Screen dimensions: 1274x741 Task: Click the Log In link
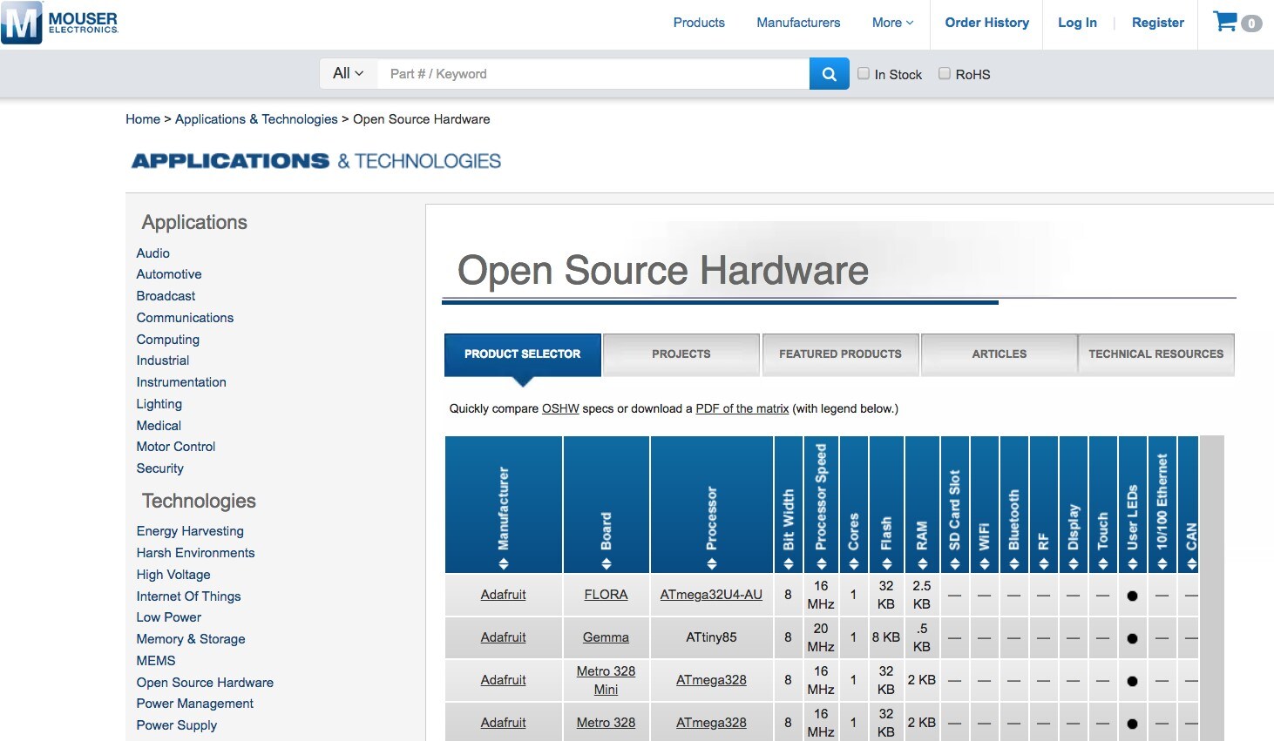tap(1077, 23)
